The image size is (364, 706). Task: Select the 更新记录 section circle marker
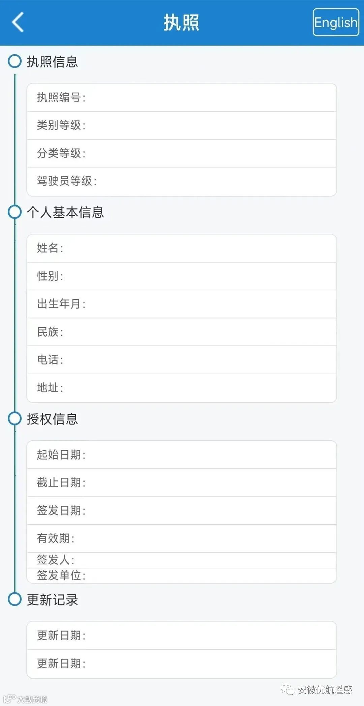coord(15,599)
